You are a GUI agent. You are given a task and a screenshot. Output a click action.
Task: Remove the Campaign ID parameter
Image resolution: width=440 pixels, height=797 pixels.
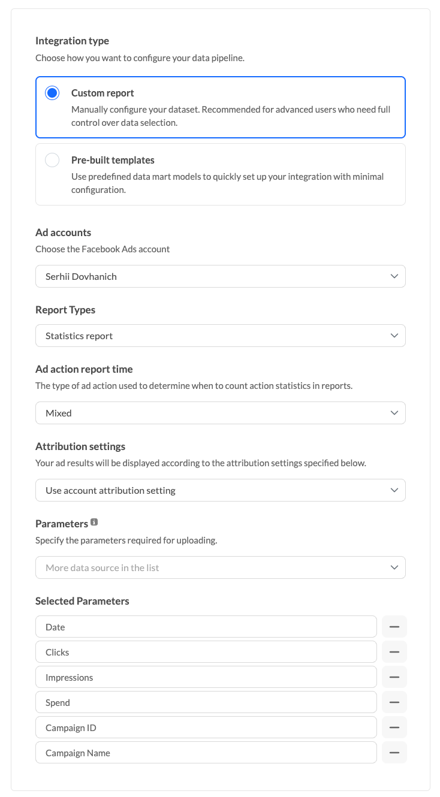[x=394, y=727]
